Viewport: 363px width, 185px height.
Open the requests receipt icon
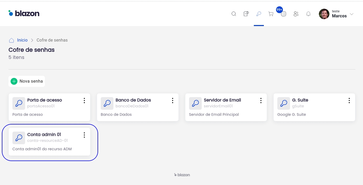(246, 14)
